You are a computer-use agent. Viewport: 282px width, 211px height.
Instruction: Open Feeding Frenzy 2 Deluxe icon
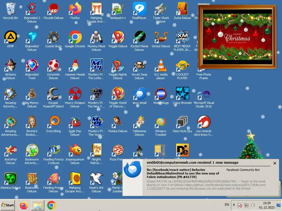point(53,150)
